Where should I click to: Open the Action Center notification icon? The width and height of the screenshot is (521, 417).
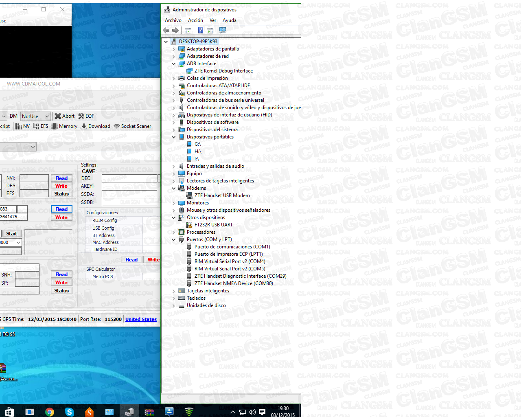262,412
